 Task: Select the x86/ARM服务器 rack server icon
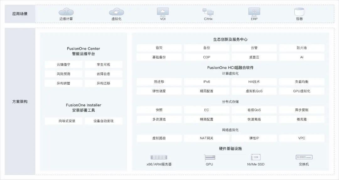click(x=159, y=157)
